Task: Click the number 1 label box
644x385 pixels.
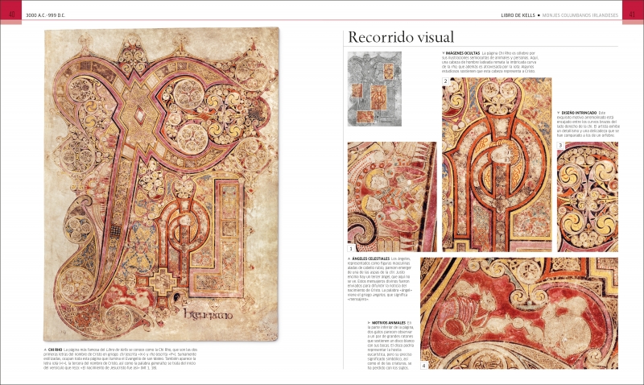Action: (x=351, y=248)
